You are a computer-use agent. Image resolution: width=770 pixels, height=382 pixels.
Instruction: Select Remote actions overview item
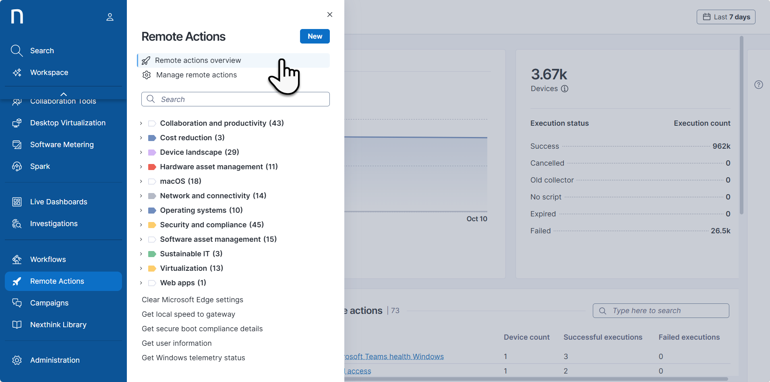(234, 60)
